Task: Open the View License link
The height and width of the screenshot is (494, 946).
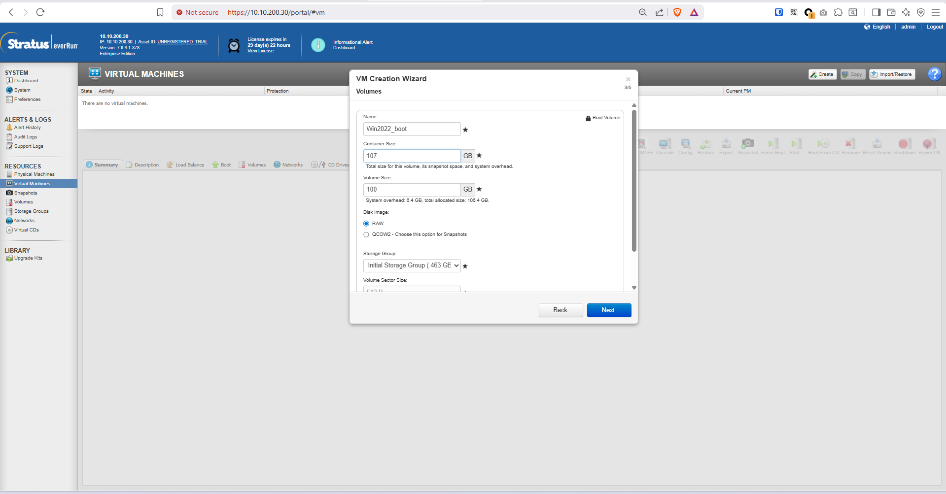Action: 260,51
